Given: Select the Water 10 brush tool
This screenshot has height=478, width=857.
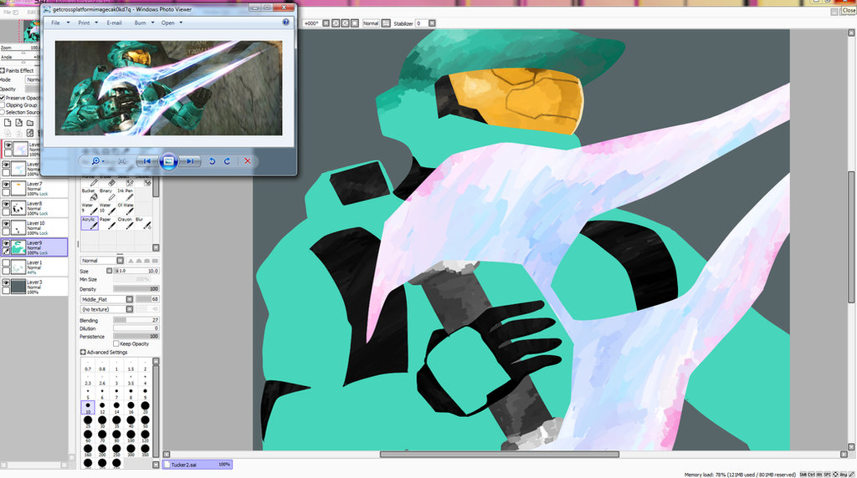Looking at the screenshot, I should [107, 208].
